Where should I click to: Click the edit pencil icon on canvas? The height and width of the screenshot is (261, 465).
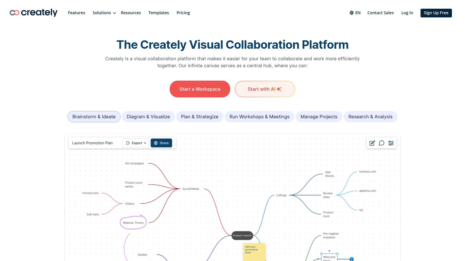pyautogui.click(x=372, y=143)
